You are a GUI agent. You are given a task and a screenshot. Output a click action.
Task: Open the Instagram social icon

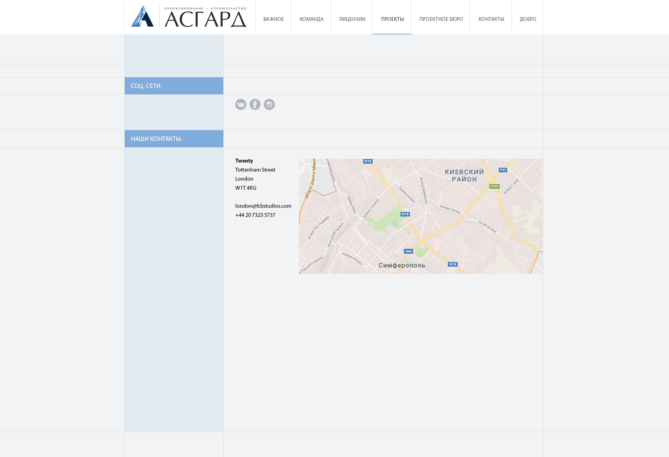point(269,104)
